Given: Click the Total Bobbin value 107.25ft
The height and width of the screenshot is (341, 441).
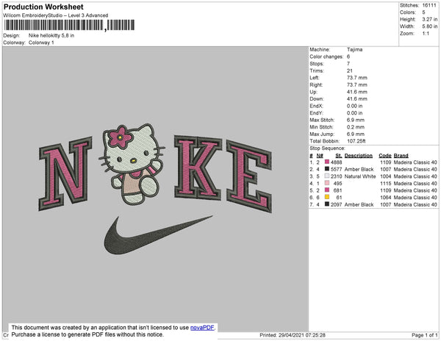Looking at the screenshot, I should (x=356, y=141).
